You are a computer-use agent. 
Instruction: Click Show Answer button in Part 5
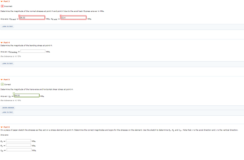pos(8,108)
